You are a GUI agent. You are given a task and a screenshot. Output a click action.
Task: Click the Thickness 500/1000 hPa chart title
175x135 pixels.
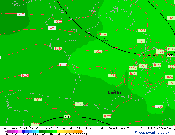coord(45,128)
